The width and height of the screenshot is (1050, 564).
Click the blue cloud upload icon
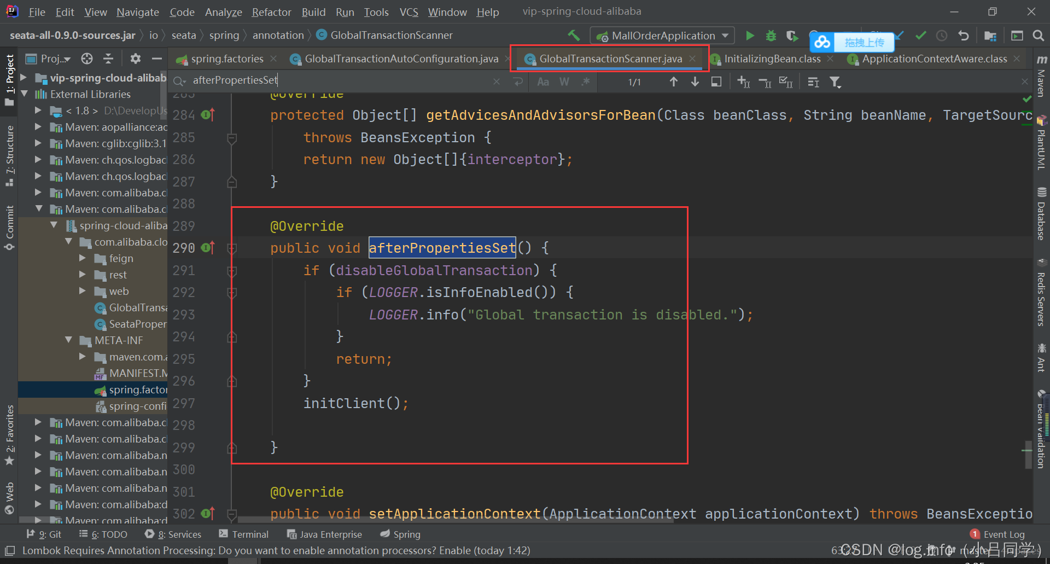pyautogui.click(x=822, y=42)
